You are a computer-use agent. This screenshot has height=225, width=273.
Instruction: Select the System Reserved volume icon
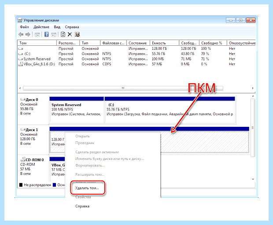21,59
